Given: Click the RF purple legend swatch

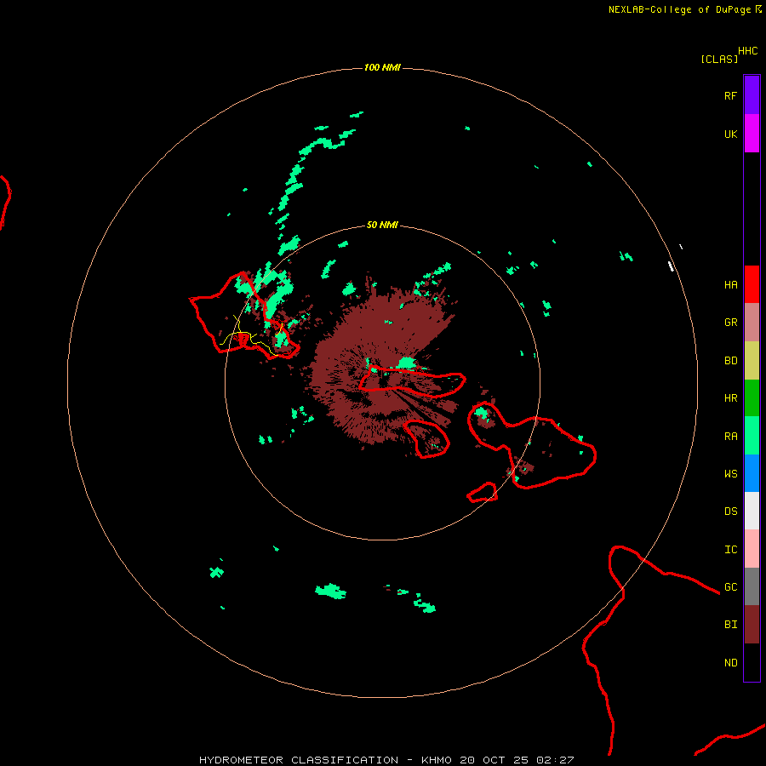Looking at the screenshot, I should click(752, 95).
